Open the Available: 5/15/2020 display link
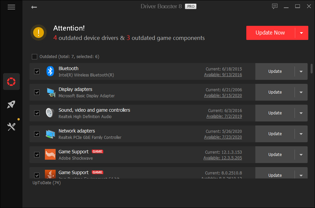The width and height of the screenshot is (315, 208). [x=223, y=96]
